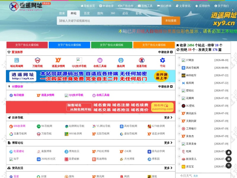237x178 pixels.
Task: Open 文章资讯 in top menu
Action: (x=183, y=6)
